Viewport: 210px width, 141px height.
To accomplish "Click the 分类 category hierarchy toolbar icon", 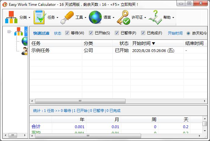I will pos(11,17).
